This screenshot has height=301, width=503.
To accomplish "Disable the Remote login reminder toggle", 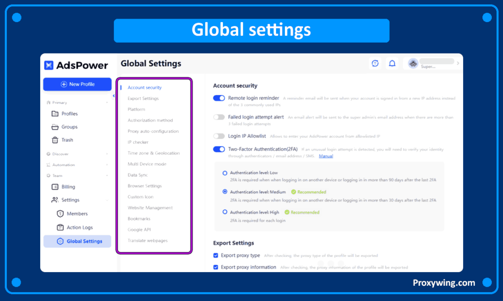I will 219,98.
